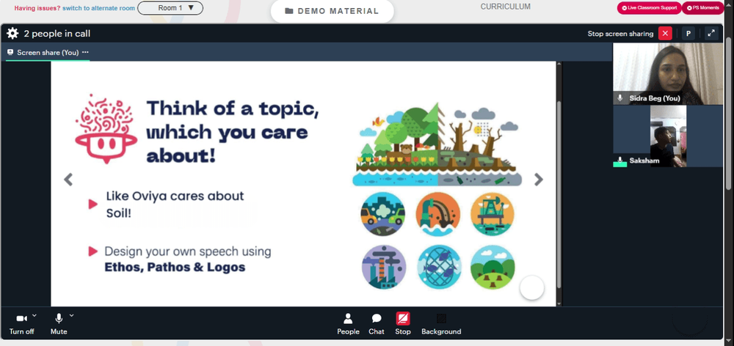Select Sidra Beg (You) video tile
This screenshot has width=734, height=346.
click(668, 74)
